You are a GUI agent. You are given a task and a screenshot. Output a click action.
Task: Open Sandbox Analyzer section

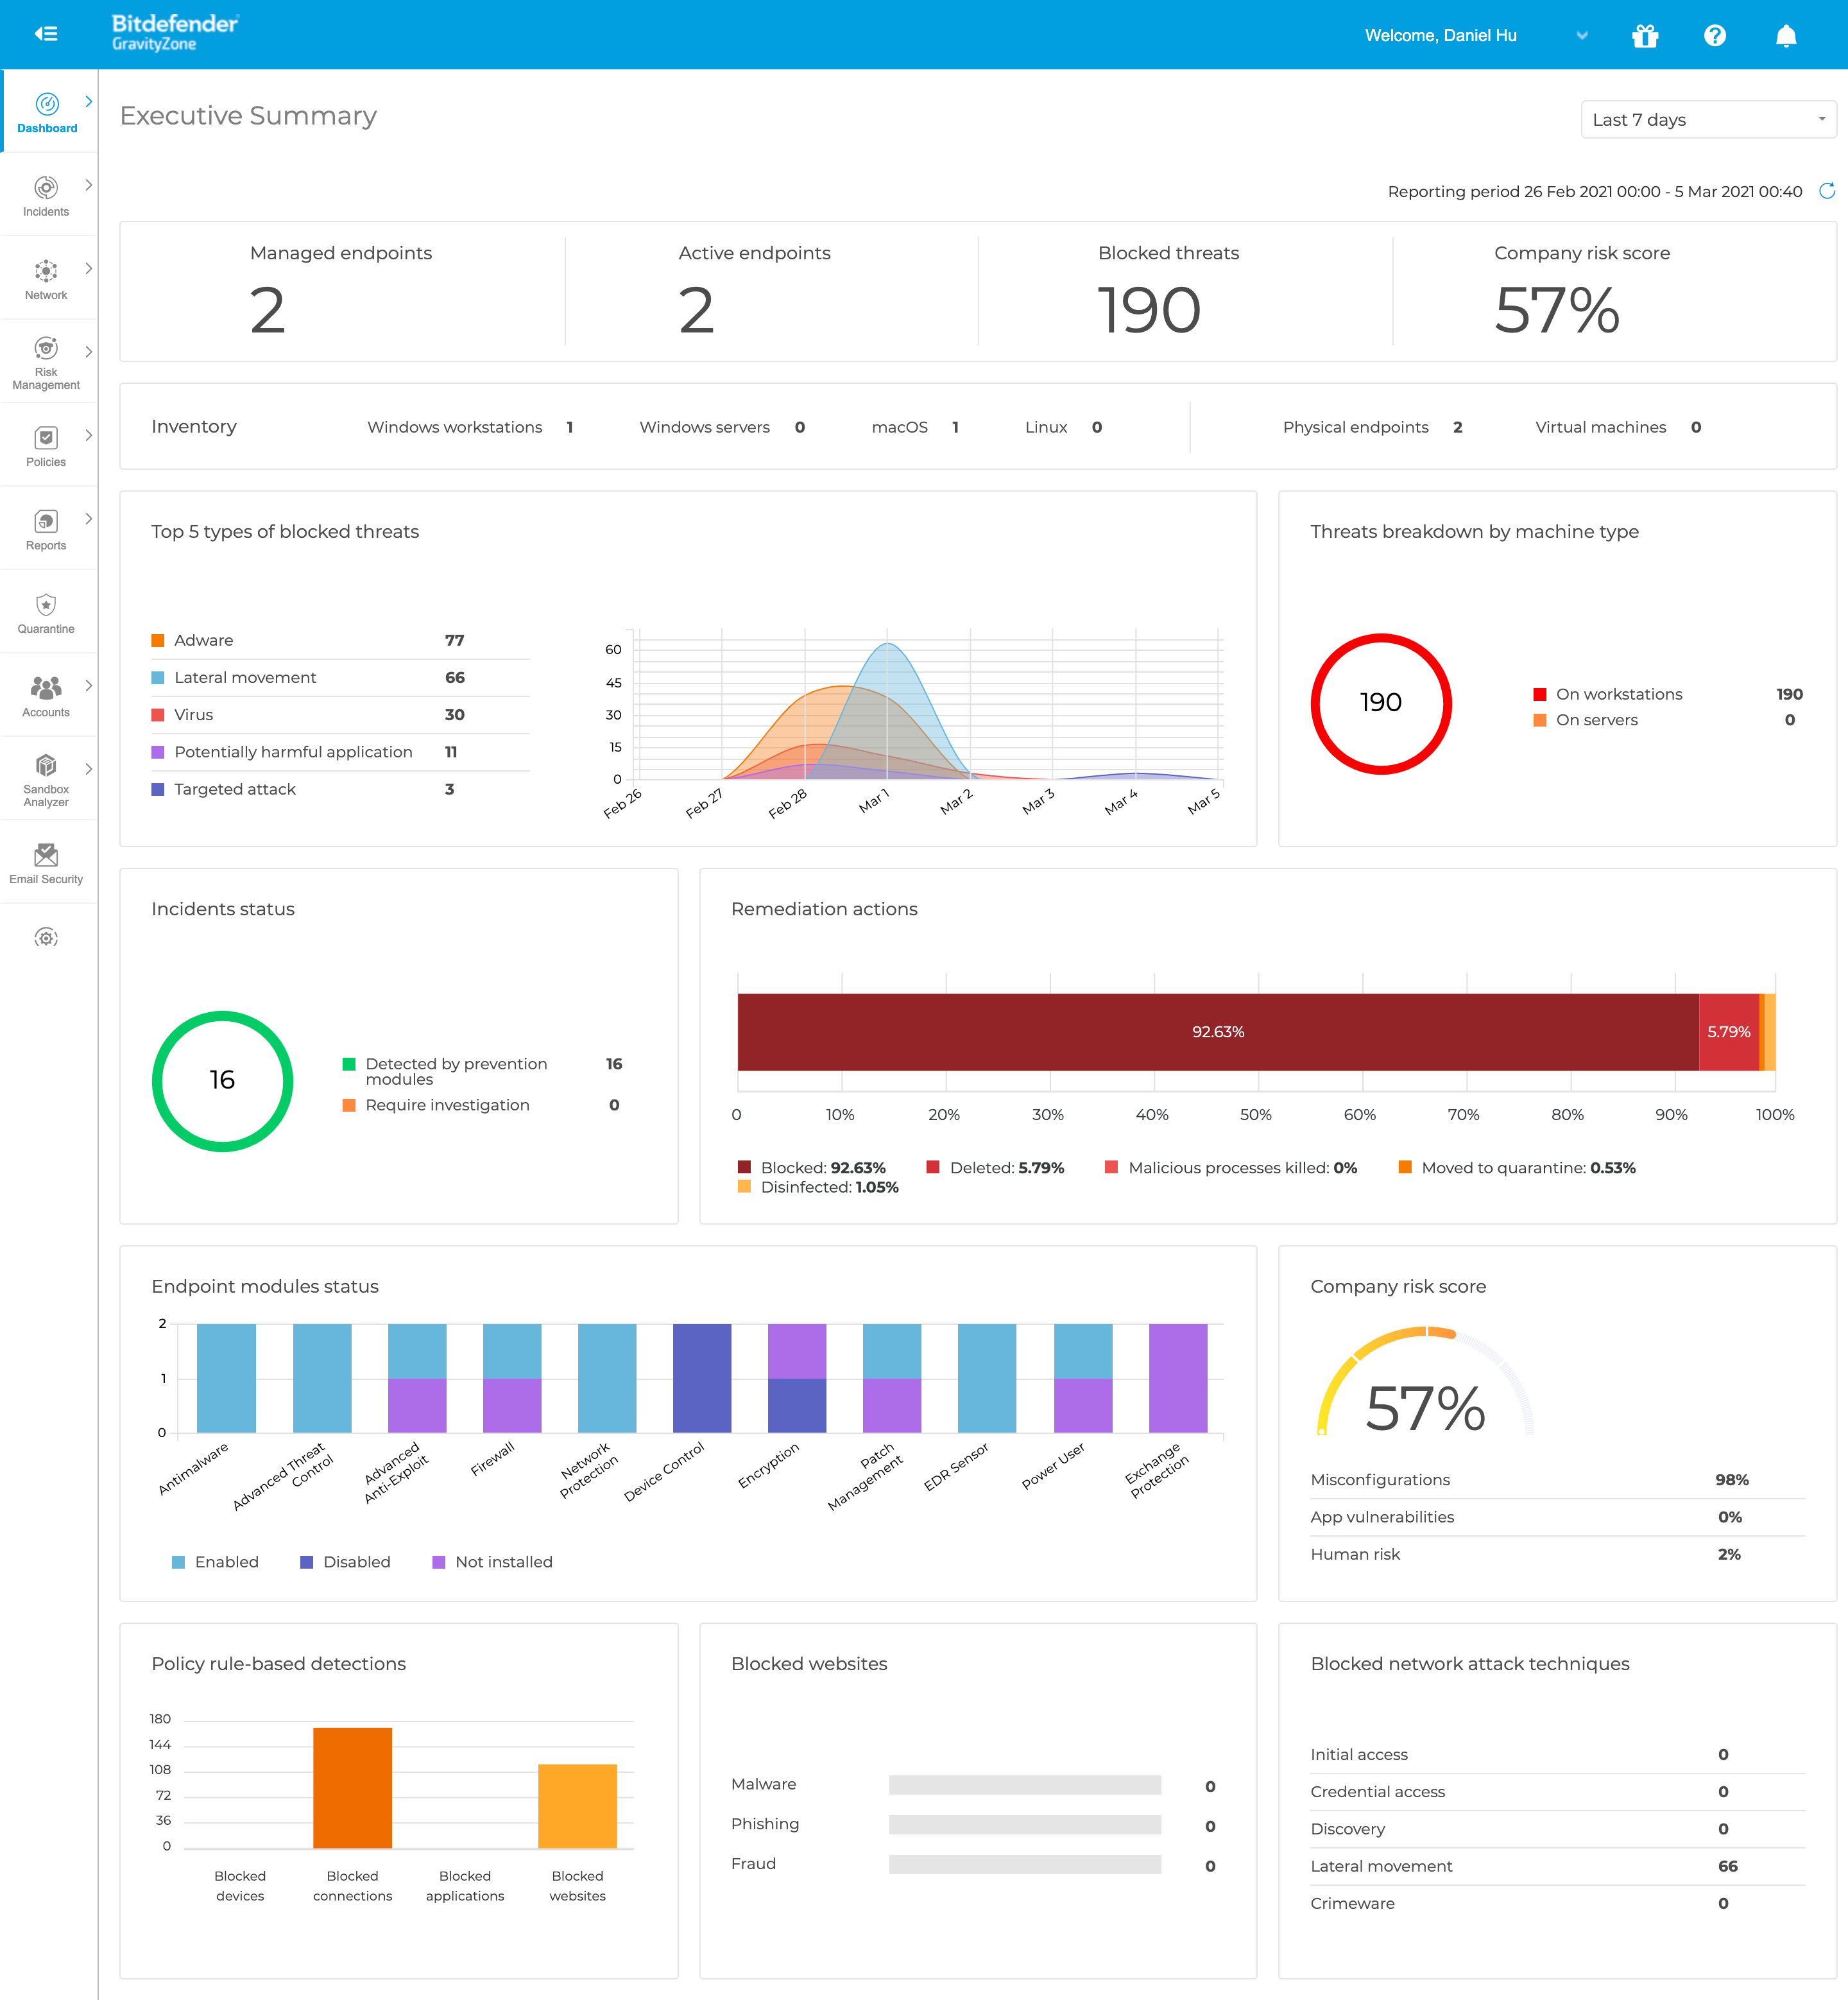[x=46, y=779]
